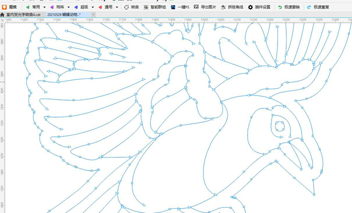352x213 pixels.
Task: Click the 一键PS Photoshop icon
Action: point(173,7)
